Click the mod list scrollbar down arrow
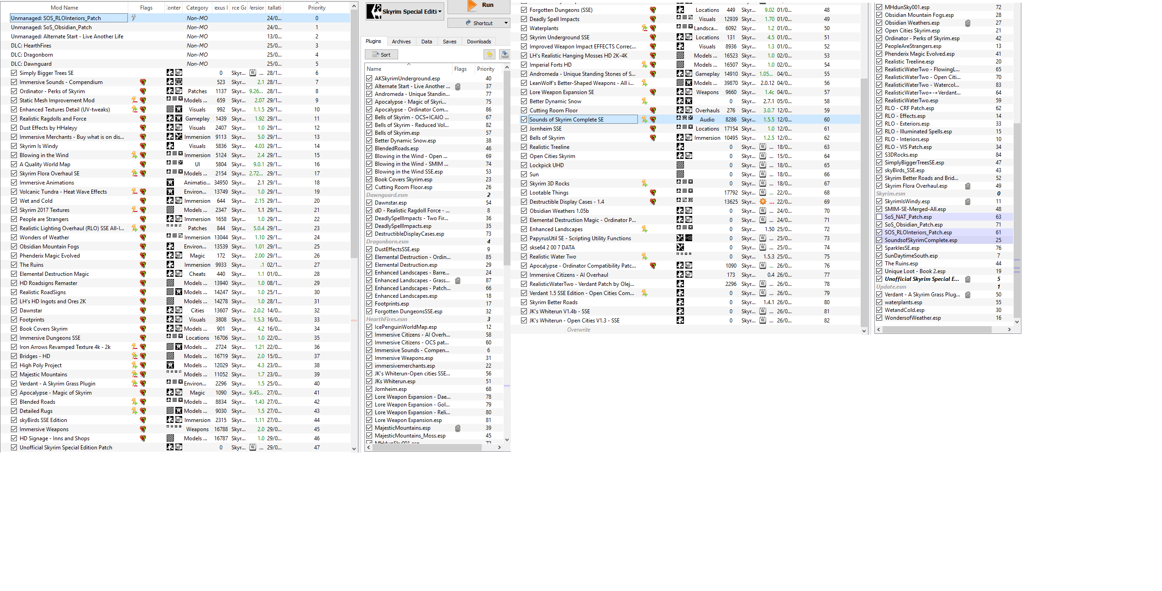 tap(354, 449)
